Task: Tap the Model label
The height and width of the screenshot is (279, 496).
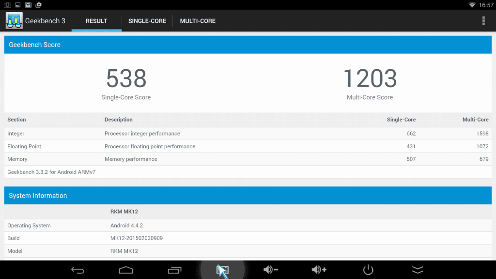Action: [x=15, y=251]
